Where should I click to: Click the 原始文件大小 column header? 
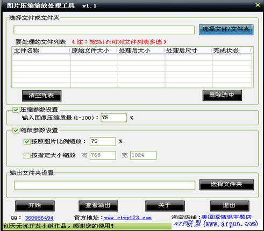(94, 50)
